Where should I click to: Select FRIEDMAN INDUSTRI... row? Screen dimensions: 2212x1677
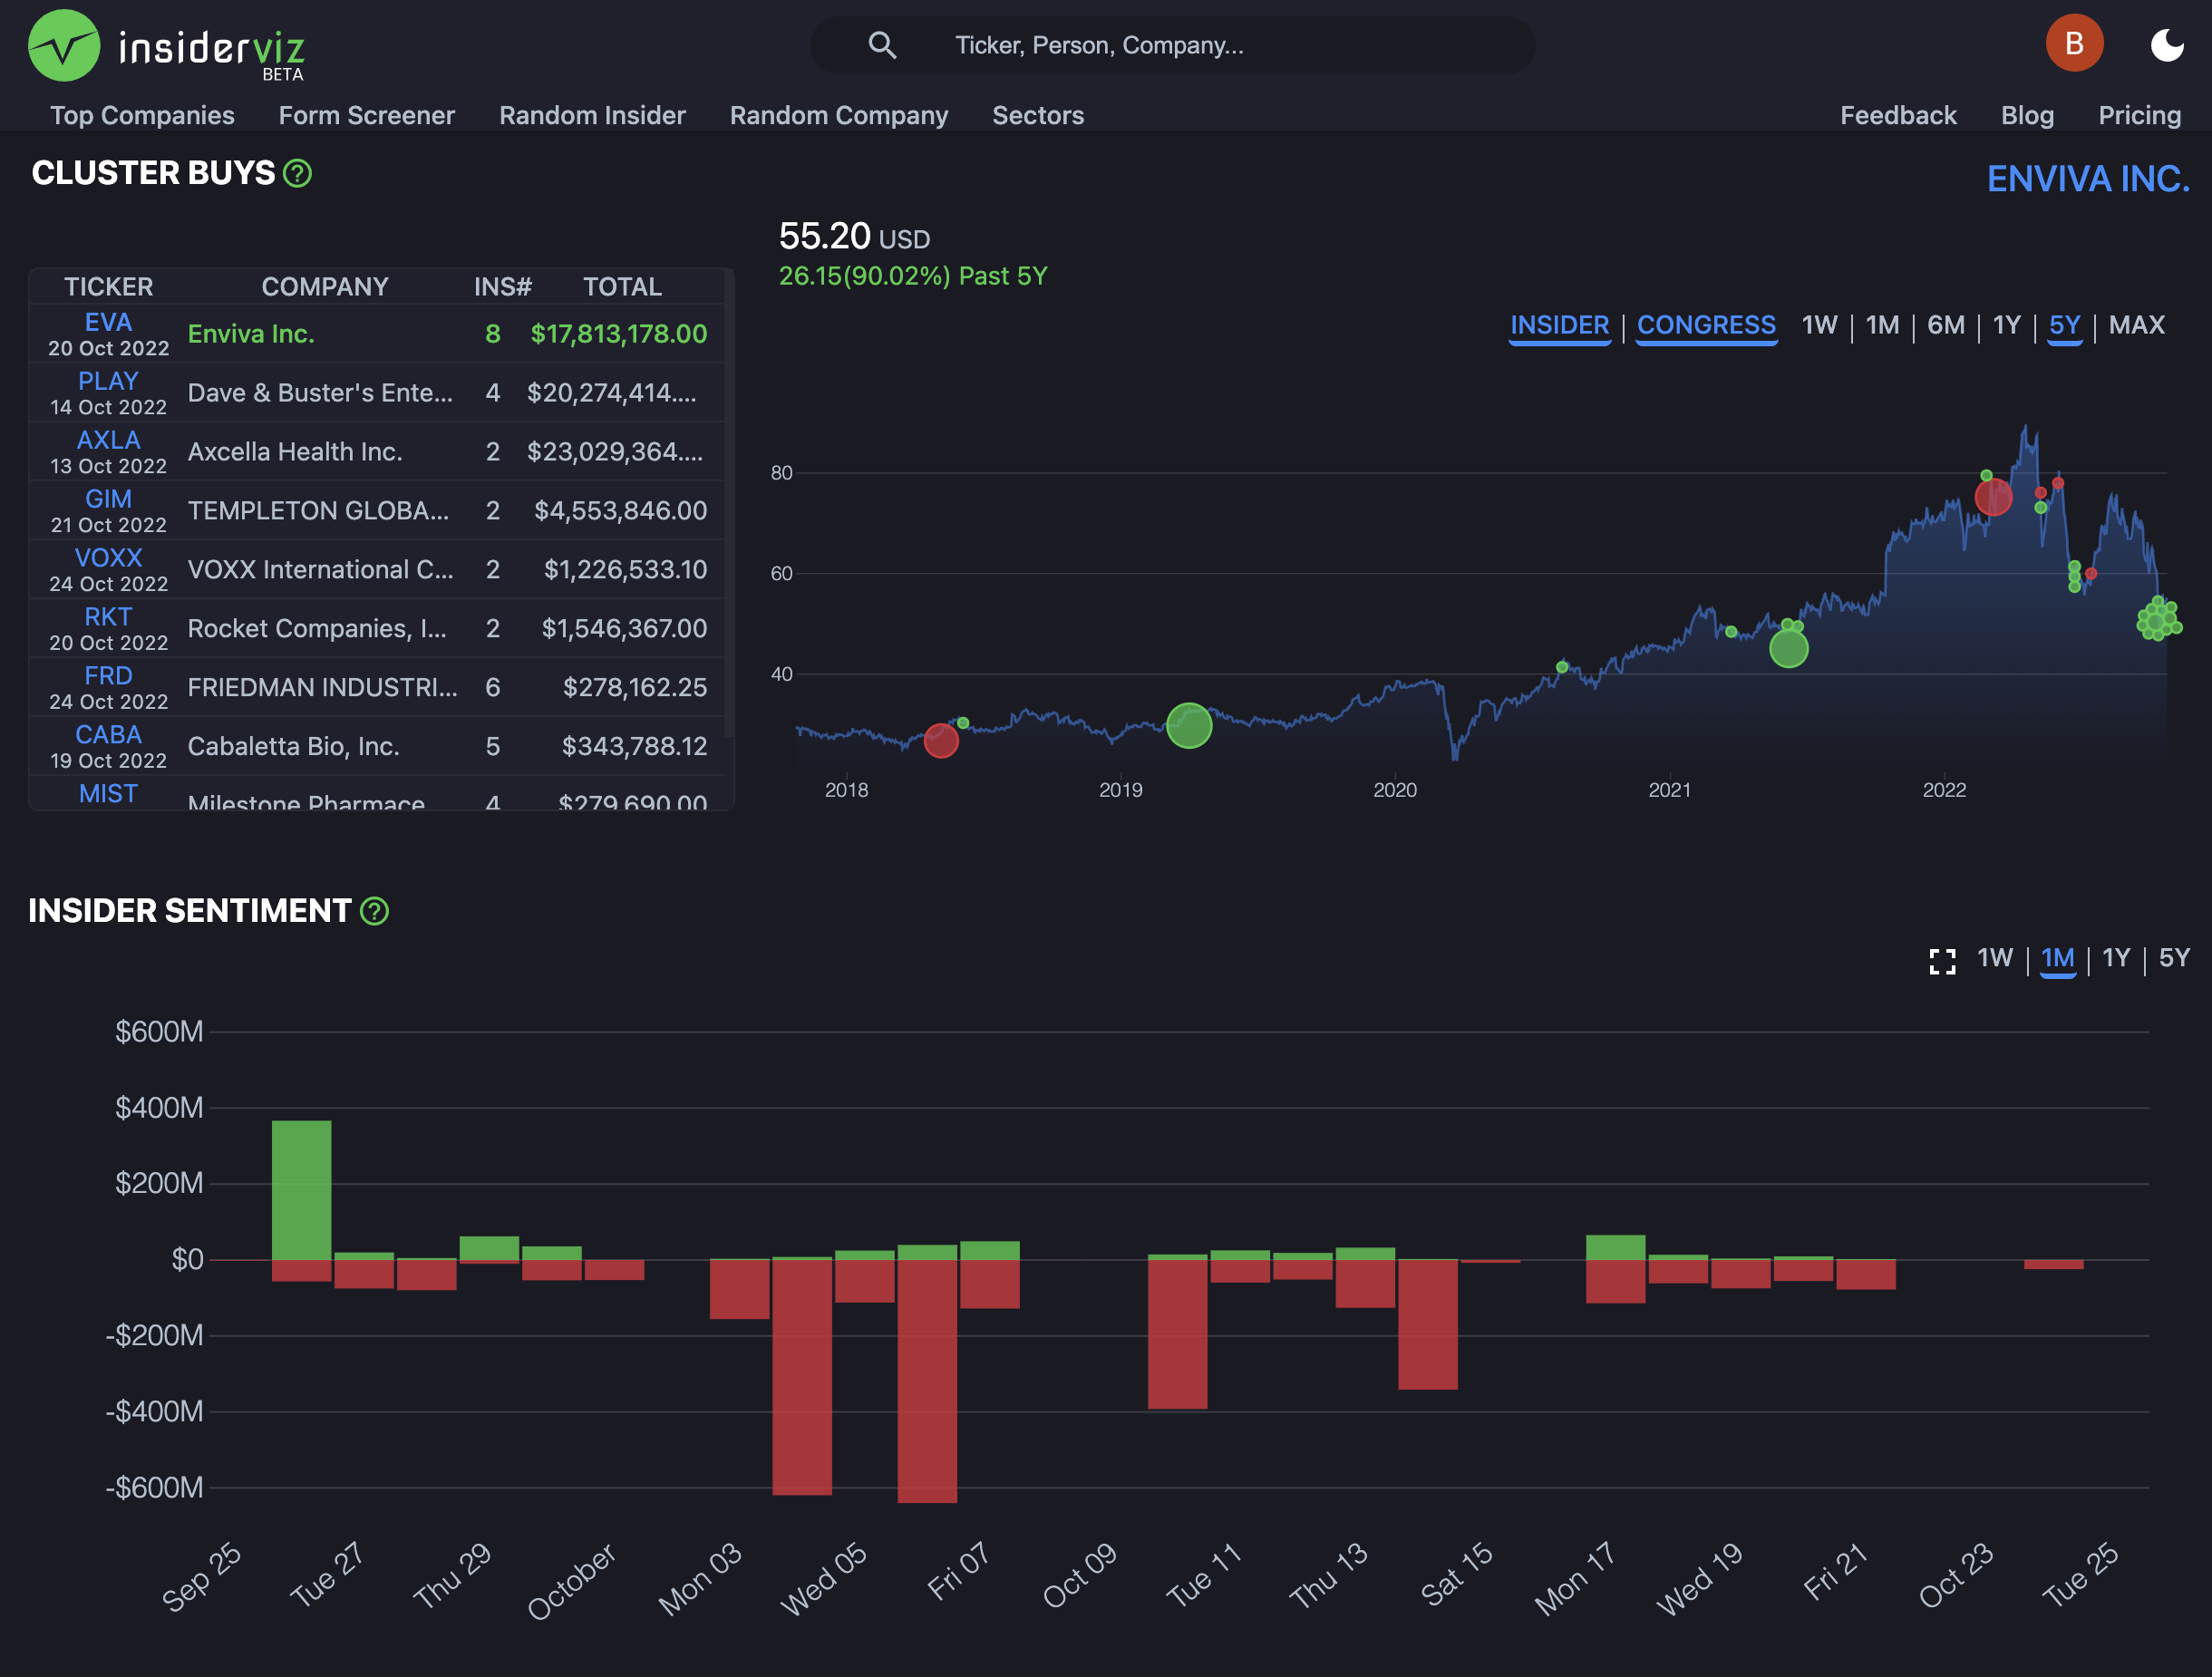point(377,688)
